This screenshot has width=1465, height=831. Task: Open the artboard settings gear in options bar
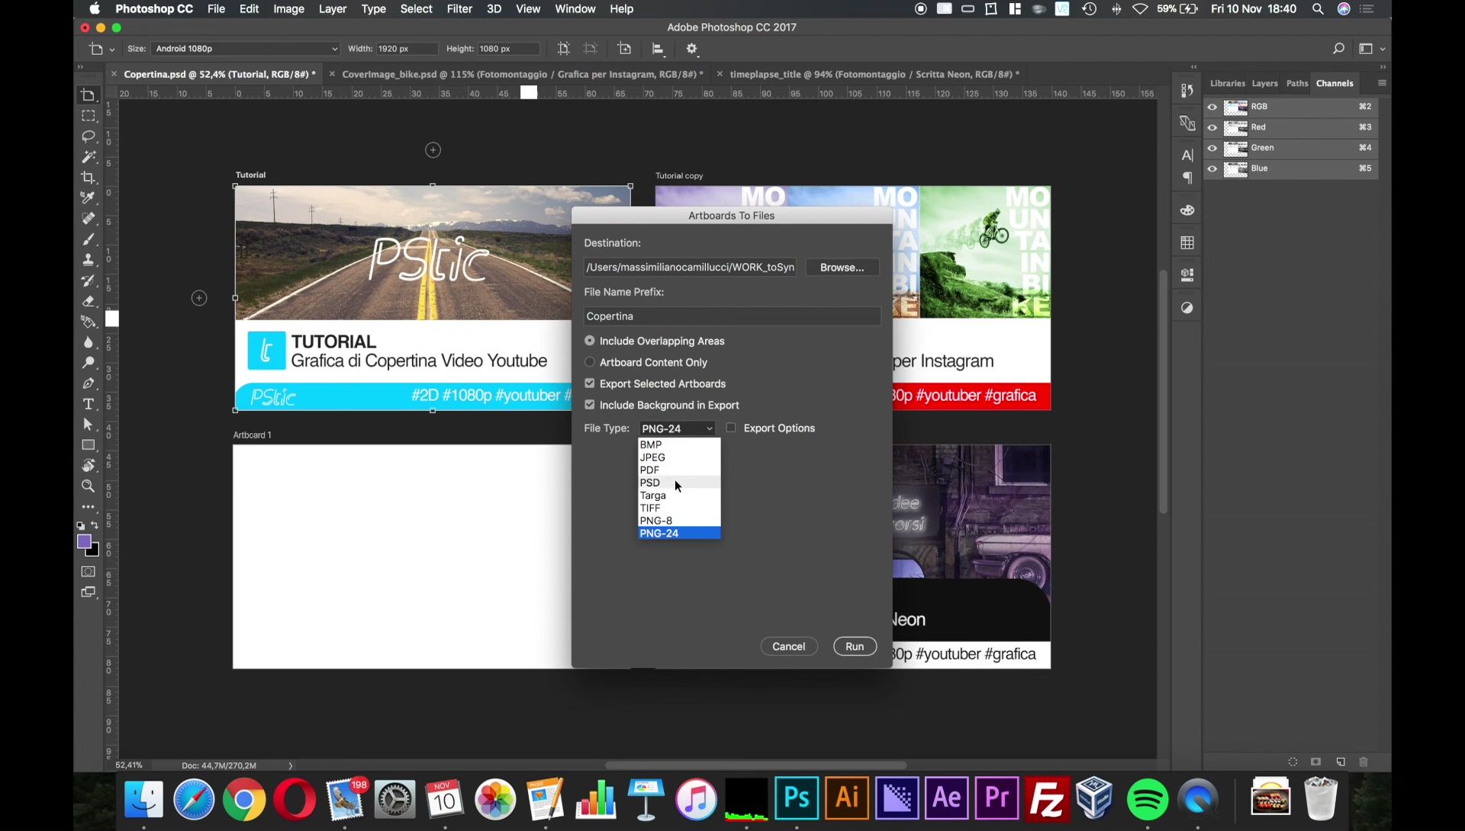(691, 49)
